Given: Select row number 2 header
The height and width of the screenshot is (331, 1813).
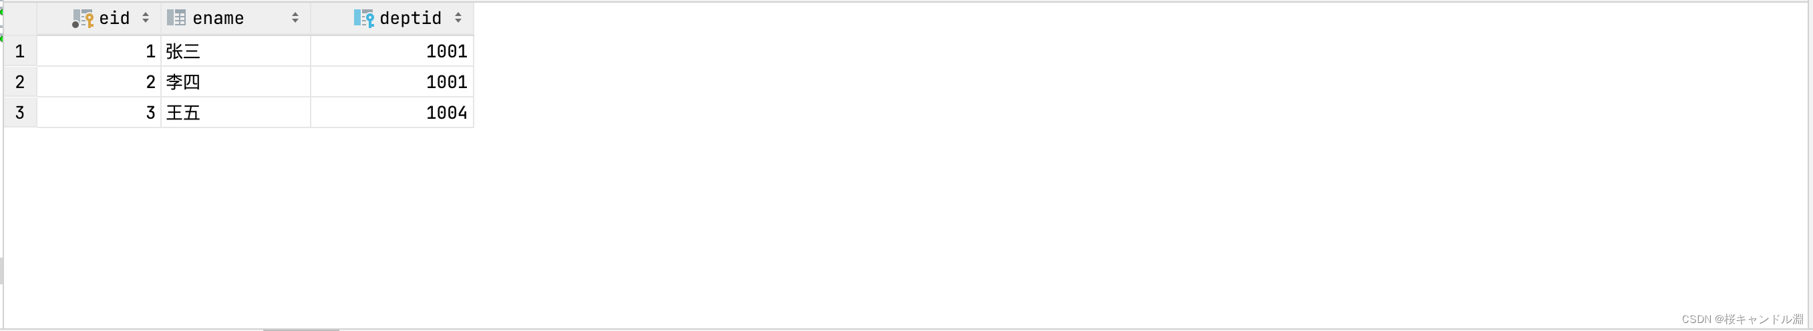Looking at the screenshot, I should point(20,82).
